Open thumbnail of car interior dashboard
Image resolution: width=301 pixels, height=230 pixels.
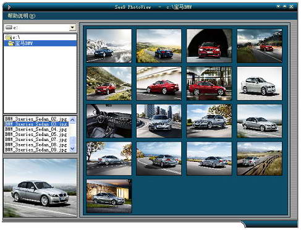[x=109, y=121]
